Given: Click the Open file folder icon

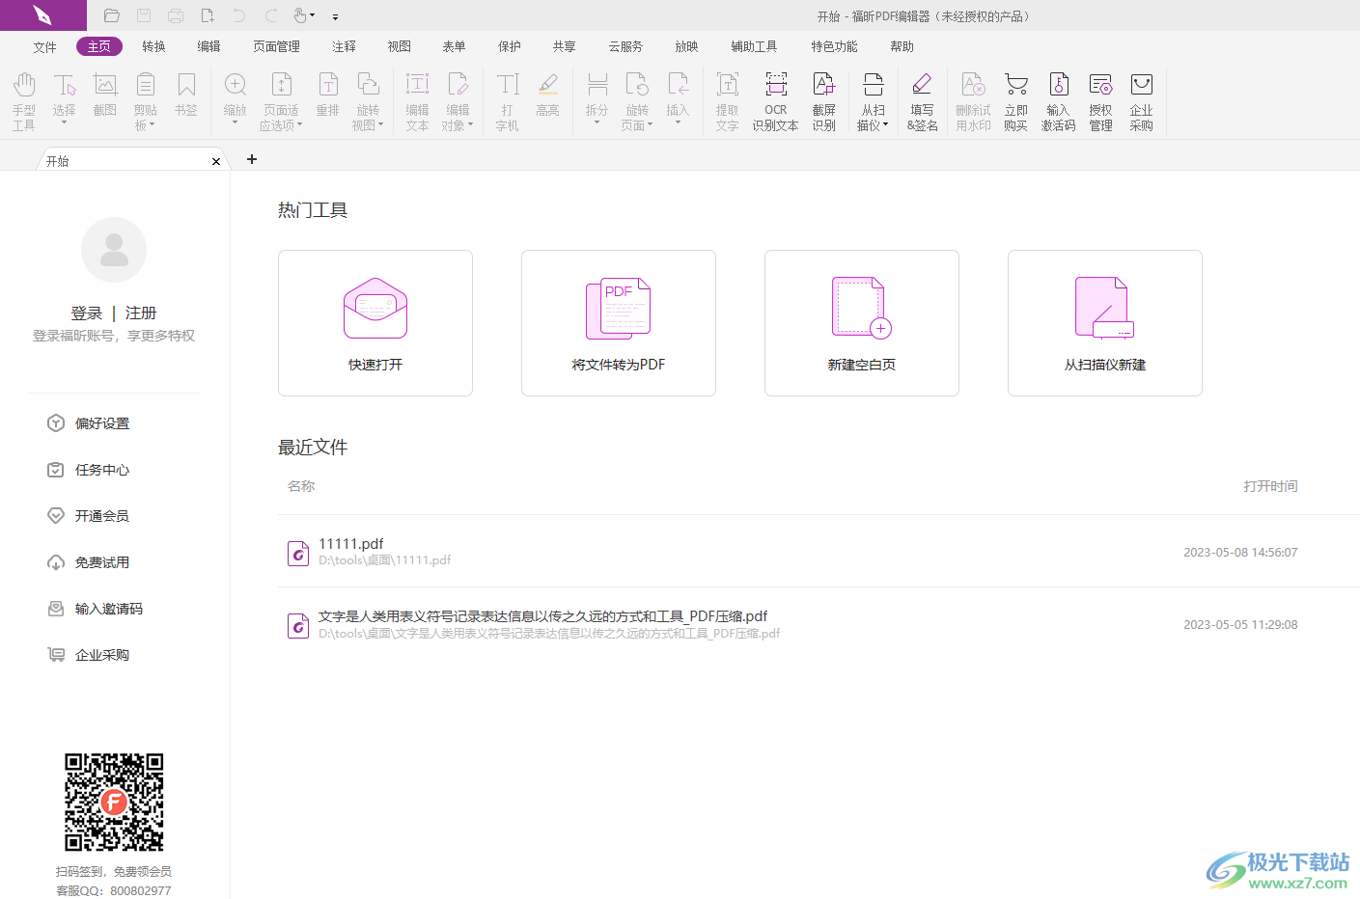Looking at the screenshot, I should [112, 15].
